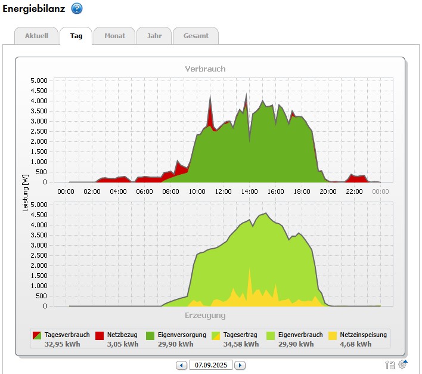Image resolution: width=422 pixels, height=374 pixels.
Task: Click the Netzeinspeisung legend label text
Action: 363,335
